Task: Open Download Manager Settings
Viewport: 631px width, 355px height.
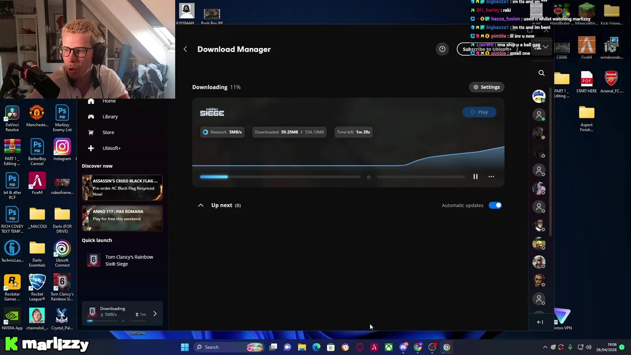Action: point(487,87)
